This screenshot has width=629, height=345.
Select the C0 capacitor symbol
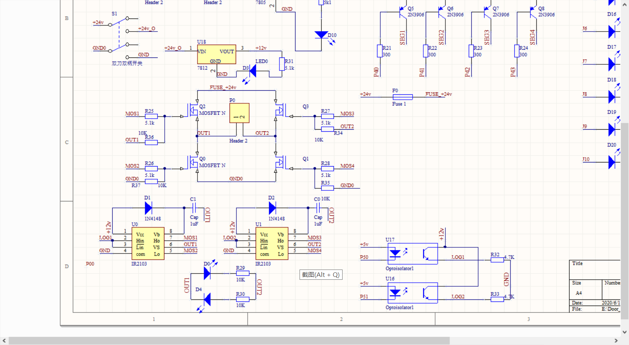click(318, 208)
